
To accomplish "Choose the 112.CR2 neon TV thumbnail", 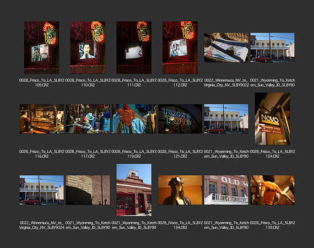I will pyautogui.click(x=180, y=47).
